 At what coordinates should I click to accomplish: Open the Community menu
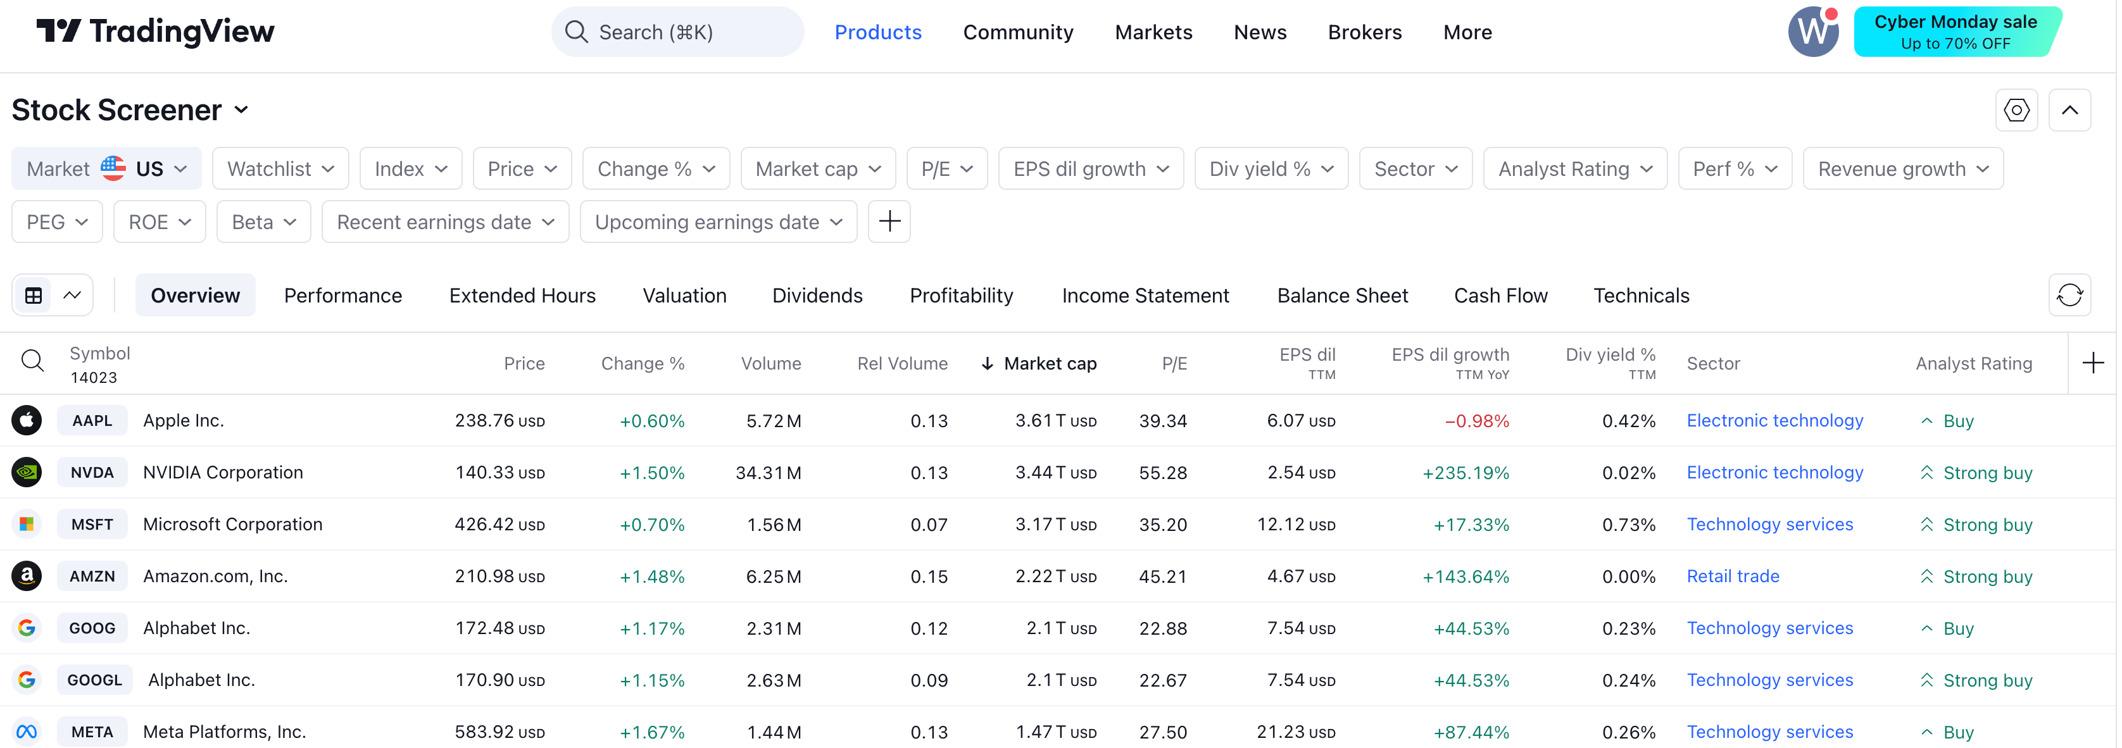[x=1018, y=32]
